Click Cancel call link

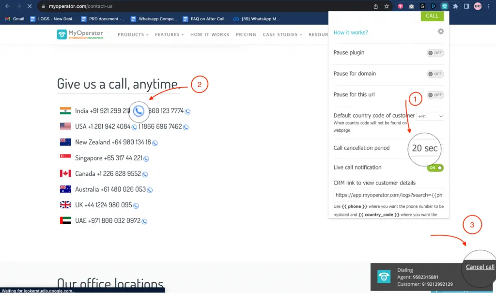point(480,267)
